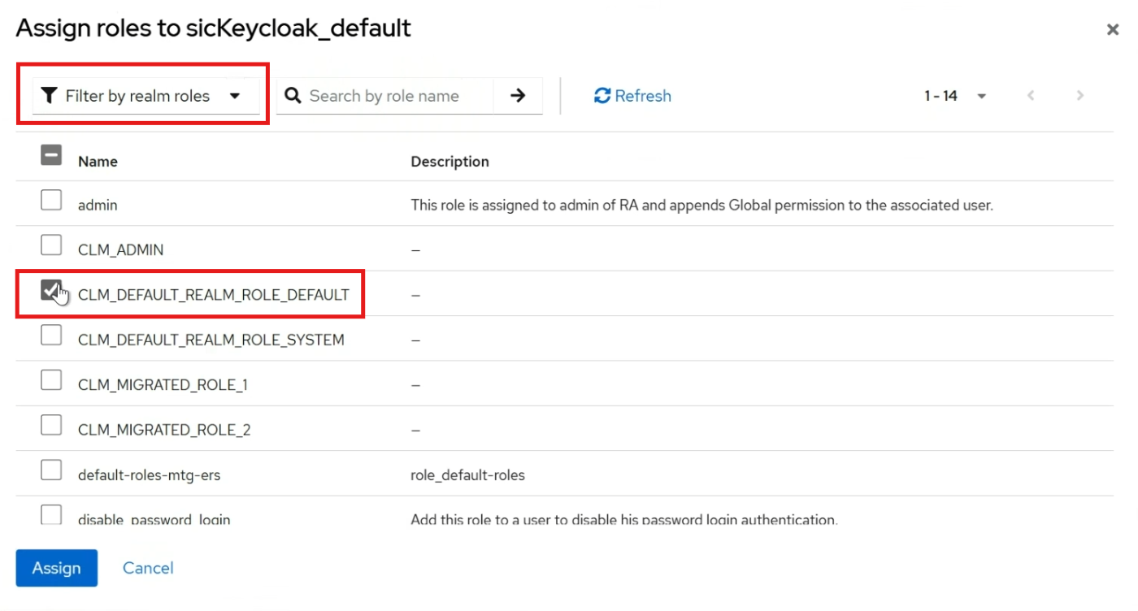Go to previous page arrow
This screenshot has width=1138, height=611.
click(1031, 96)
